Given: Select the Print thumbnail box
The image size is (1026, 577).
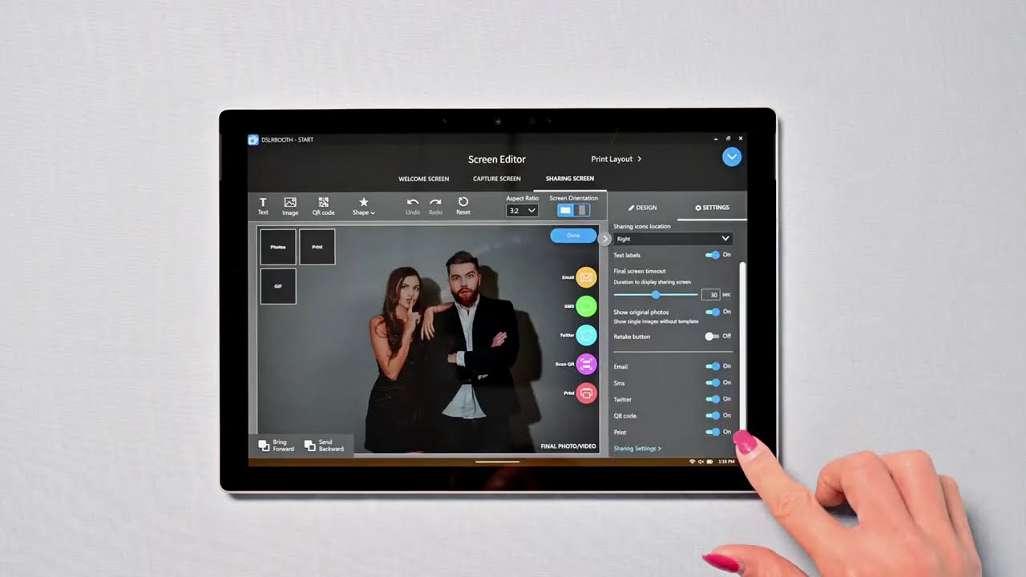Looking at the screenshot, I should [317, 247].
